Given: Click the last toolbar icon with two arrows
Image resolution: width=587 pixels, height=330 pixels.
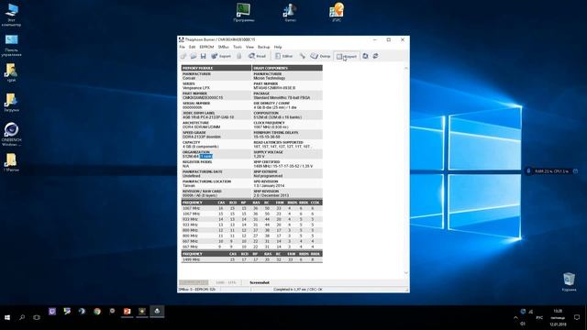Looking at the screenshot, I should (x=375, y=56).
